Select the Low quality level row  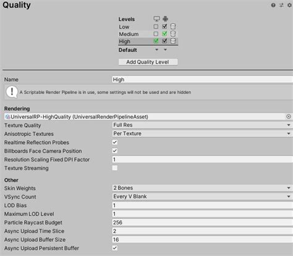(x=148, y=27)
